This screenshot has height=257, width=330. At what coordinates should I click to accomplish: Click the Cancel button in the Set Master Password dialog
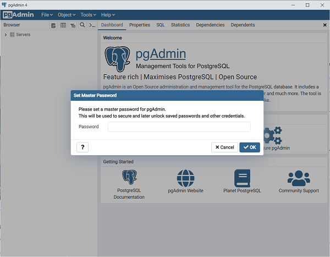pos(224,147)
